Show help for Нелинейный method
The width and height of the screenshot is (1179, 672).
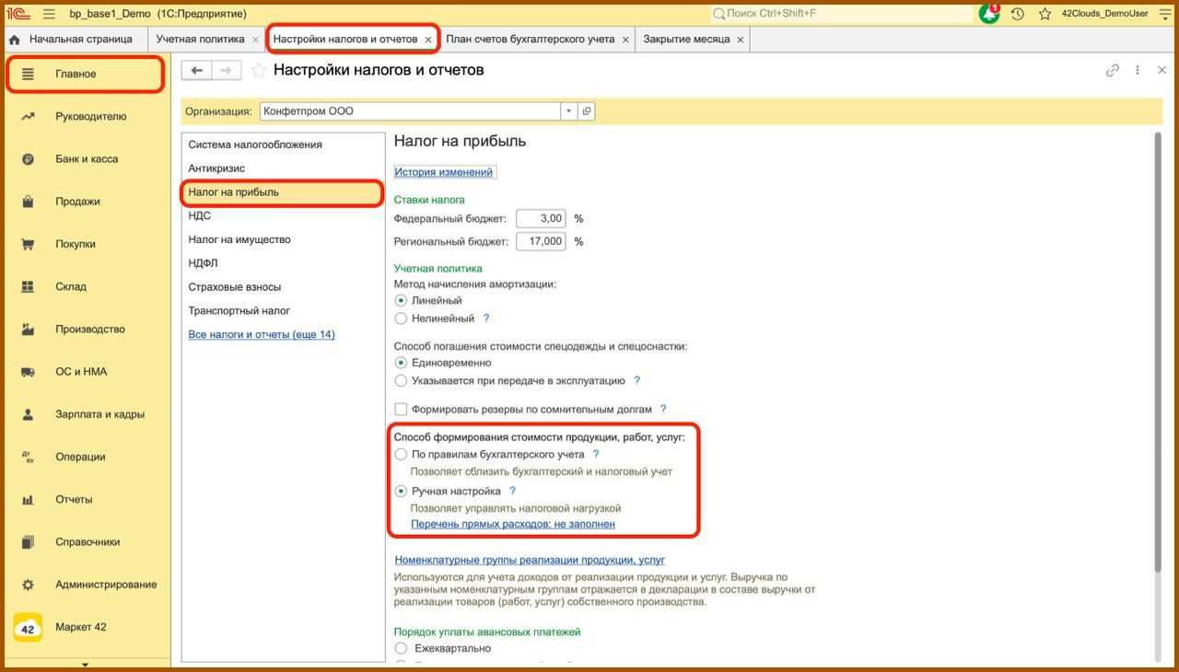(x=486, y=319)
